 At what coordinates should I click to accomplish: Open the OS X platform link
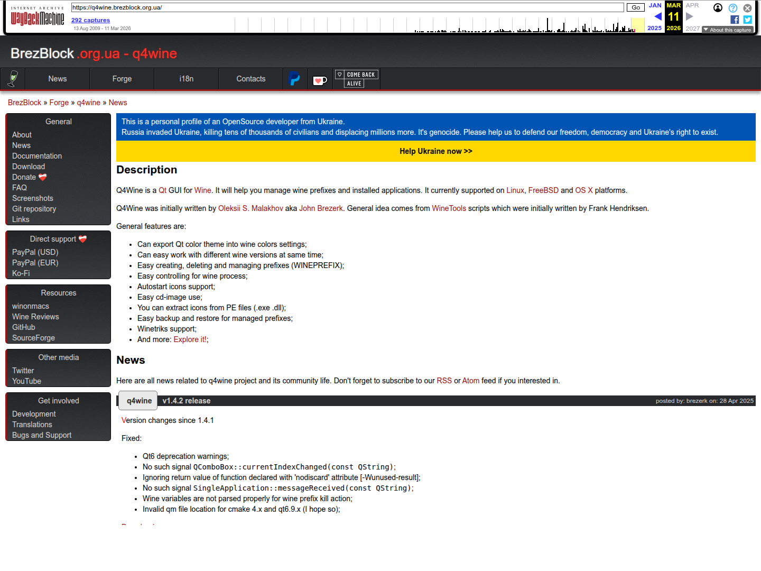pos(584,190)
